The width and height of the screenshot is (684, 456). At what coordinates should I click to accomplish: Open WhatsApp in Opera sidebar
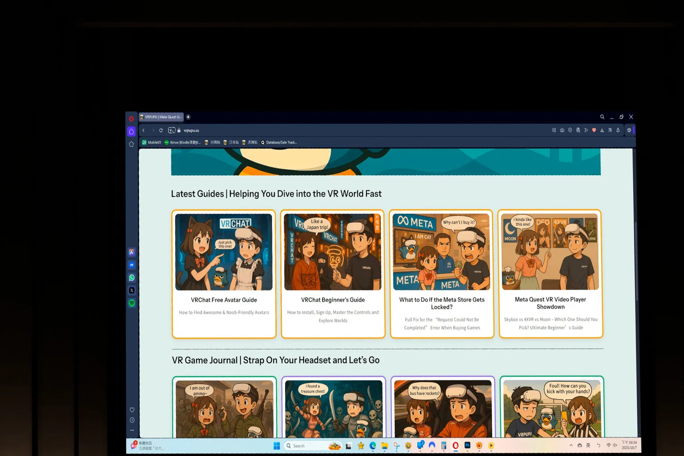point(132,277)
